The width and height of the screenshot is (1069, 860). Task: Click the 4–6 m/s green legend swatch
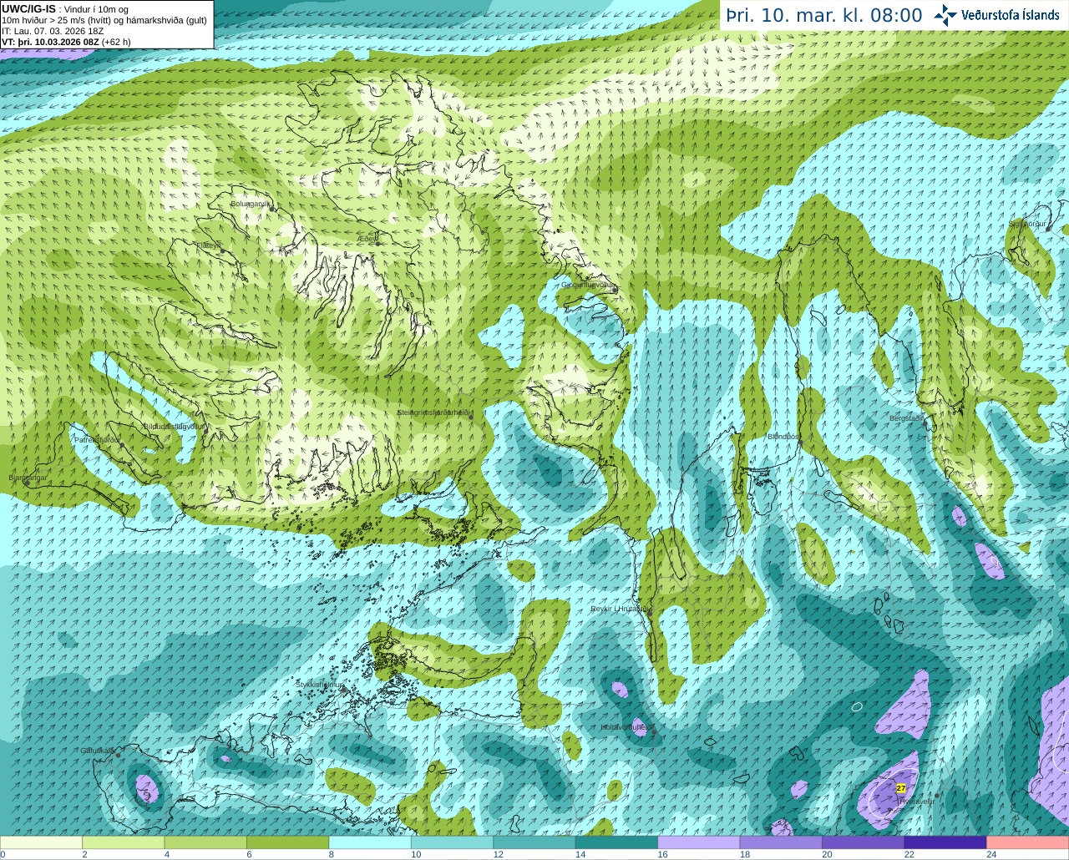point(205,842)
